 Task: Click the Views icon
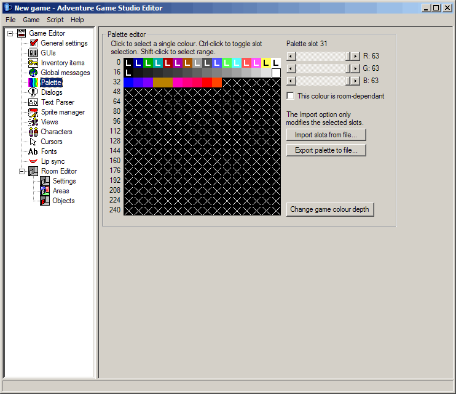[33, 122]
